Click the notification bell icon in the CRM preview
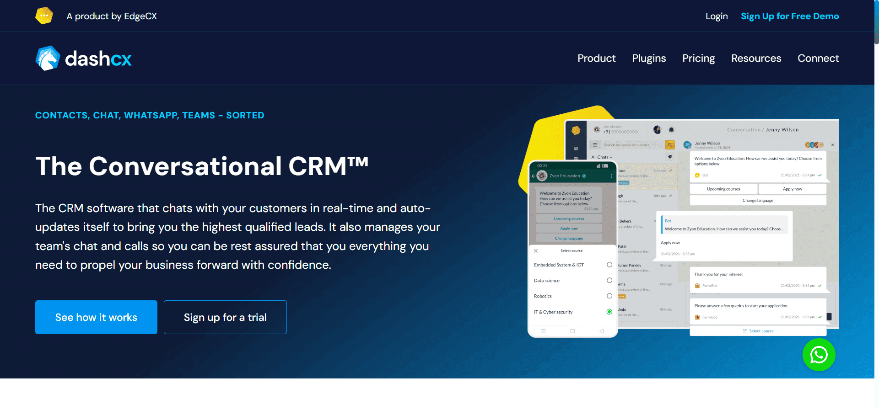 click(x=671, y=130)
